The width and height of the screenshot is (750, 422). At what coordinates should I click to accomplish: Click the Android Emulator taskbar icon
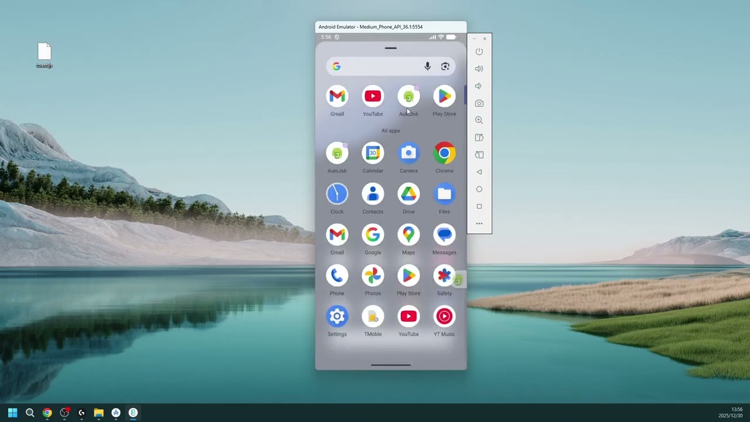pos(133,413)
